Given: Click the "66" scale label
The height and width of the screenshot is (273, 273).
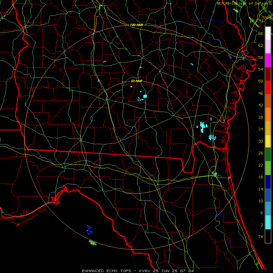Looking at the screenshot, I should pyautogui.click(x=261, y=33).
